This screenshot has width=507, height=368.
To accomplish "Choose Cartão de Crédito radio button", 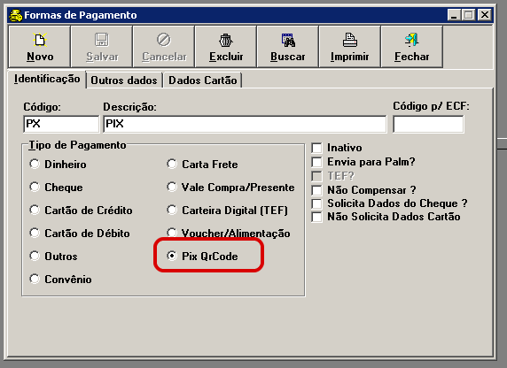I will (35, 211).
